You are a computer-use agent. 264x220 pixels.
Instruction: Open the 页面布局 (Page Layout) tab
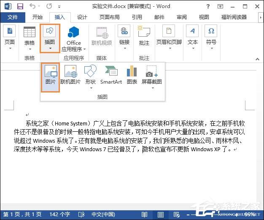pyautogui.click(x=110, y=17)
